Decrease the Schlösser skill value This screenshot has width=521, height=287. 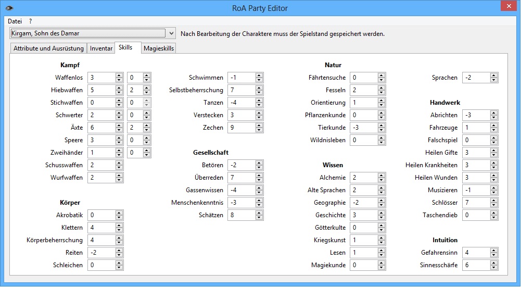494,205
